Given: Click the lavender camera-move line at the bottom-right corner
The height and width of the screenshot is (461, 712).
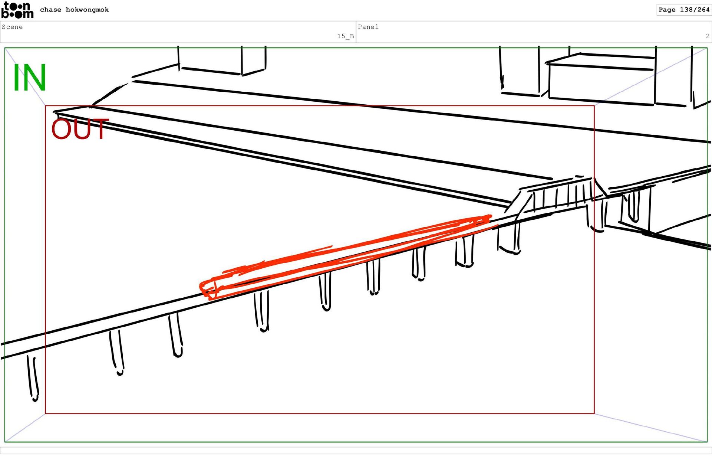Looking at the screenshot, I should click(x=651, y=428).
